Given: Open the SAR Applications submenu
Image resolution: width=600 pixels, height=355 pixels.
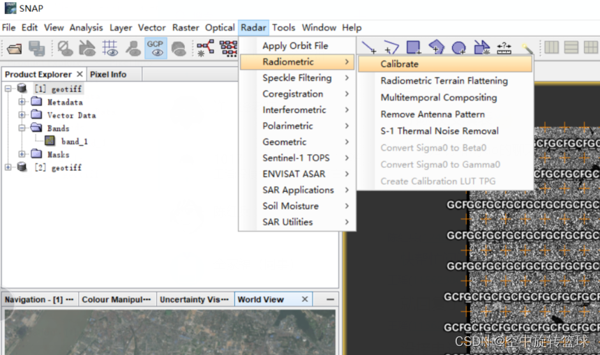Looking at the screenshot, I should (297, 190).
